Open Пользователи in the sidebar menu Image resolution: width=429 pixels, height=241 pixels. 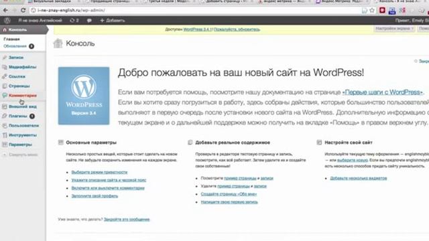(24, 126)
